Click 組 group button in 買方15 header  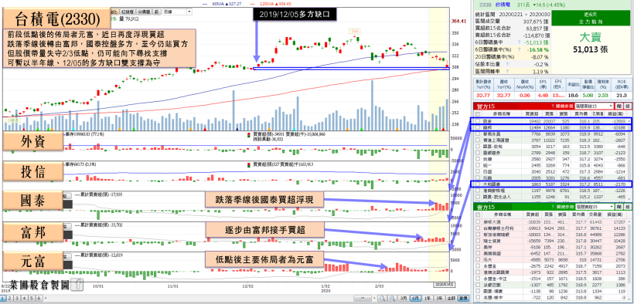coord(628,106)
